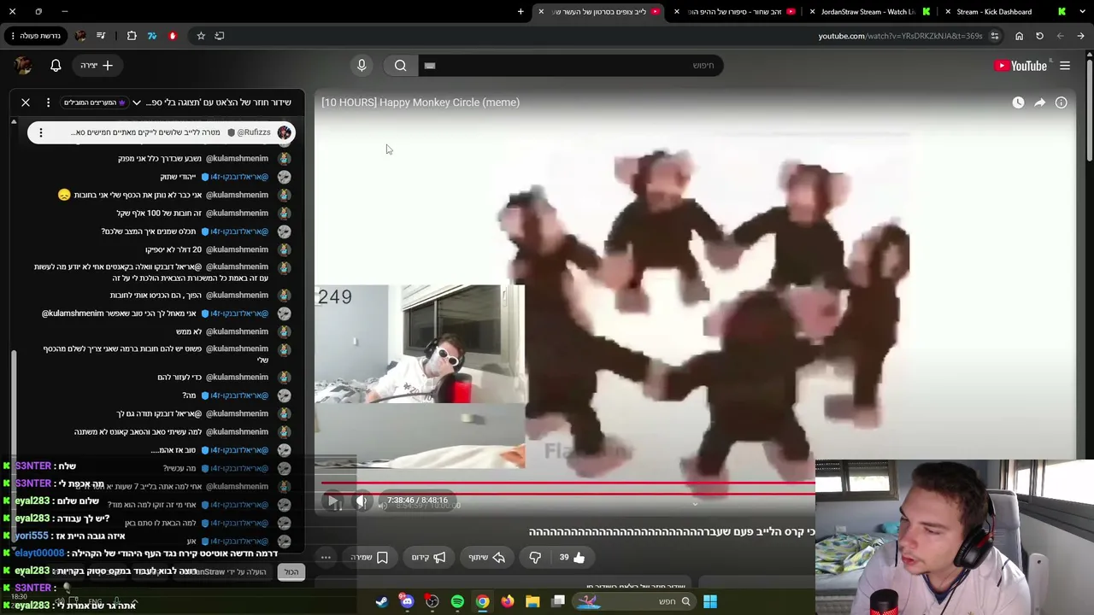Open File Explorer from the taskbar
1094x615 pixels.
pyautogui.click(x=532, y=601)
